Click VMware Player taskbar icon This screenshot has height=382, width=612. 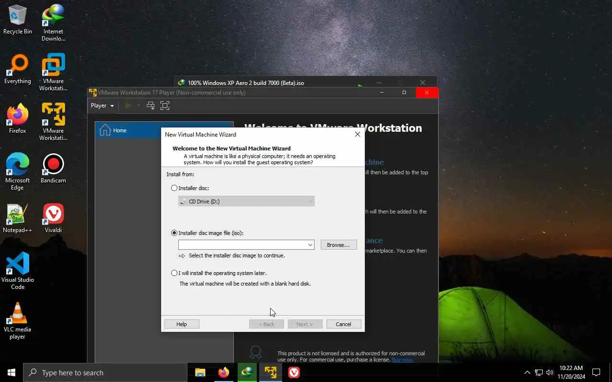pos(270,372)
